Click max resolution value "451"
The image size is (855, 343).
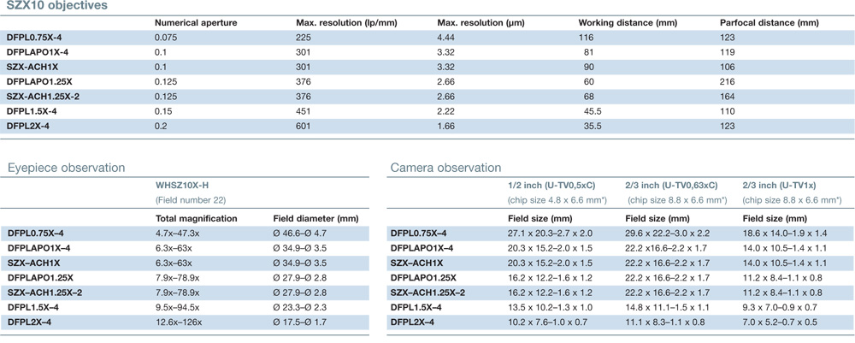[x=304, y=111]
